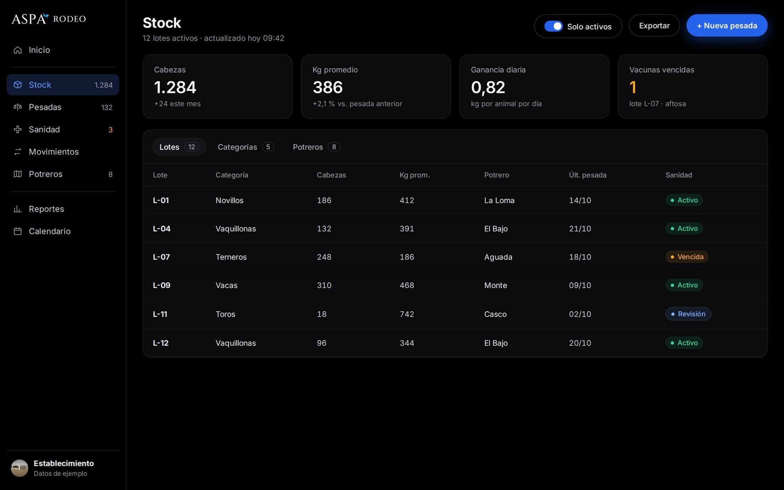This screenshot has height=490, width=784.
Task: Click the Movimientos arrows icon
Action: (x=17, y=152)
